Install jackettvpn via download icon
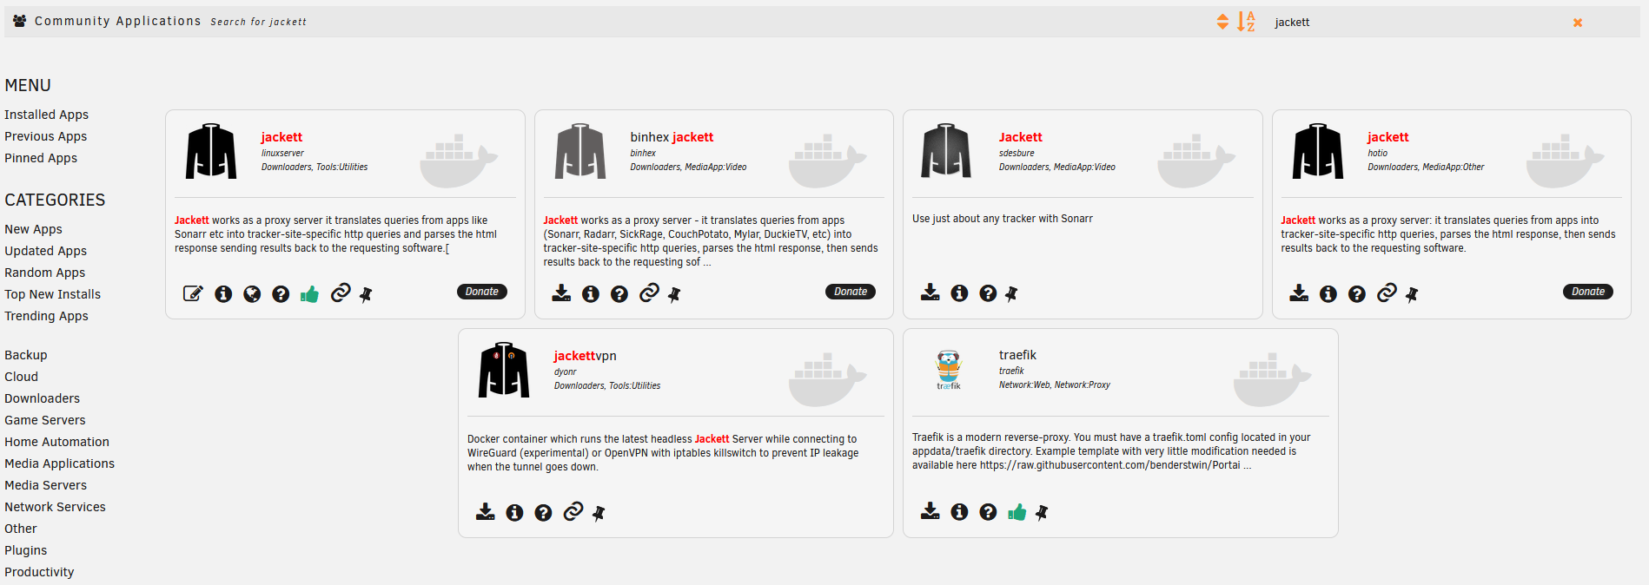 [486, 511]
